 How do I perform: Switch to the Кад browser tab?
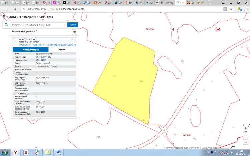(170, 3)
